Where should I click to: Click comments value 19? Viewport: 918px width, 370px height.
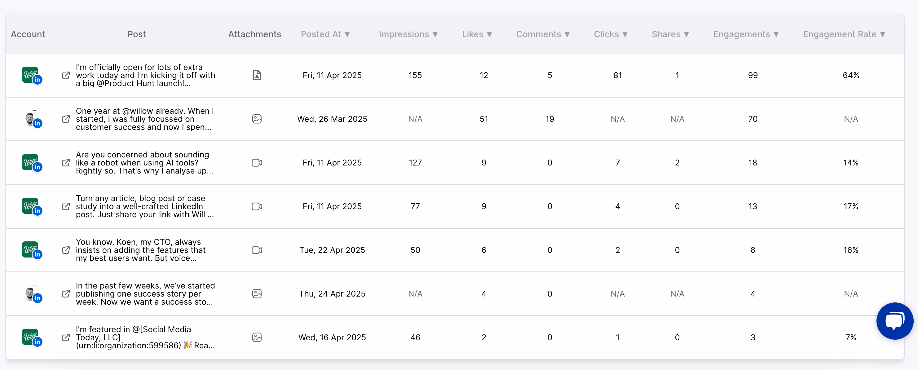[x=550, y=119]
